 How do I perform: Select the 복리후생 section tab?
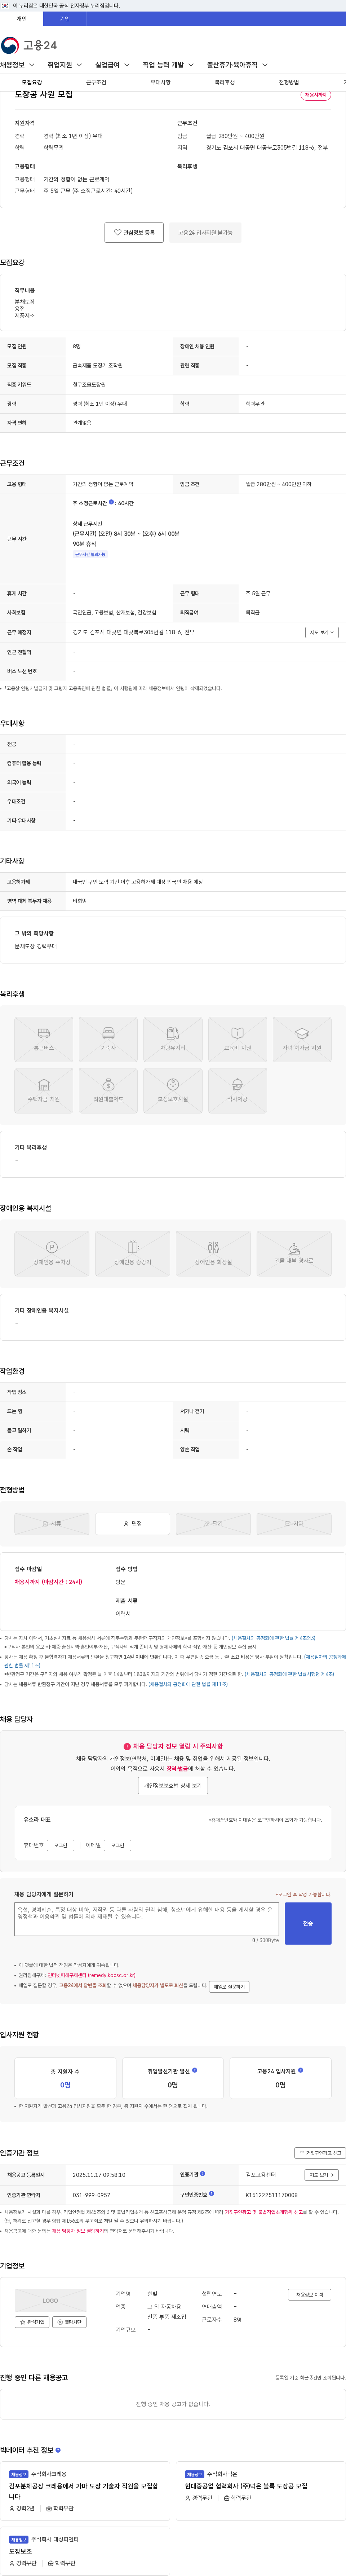click(224, 82)
